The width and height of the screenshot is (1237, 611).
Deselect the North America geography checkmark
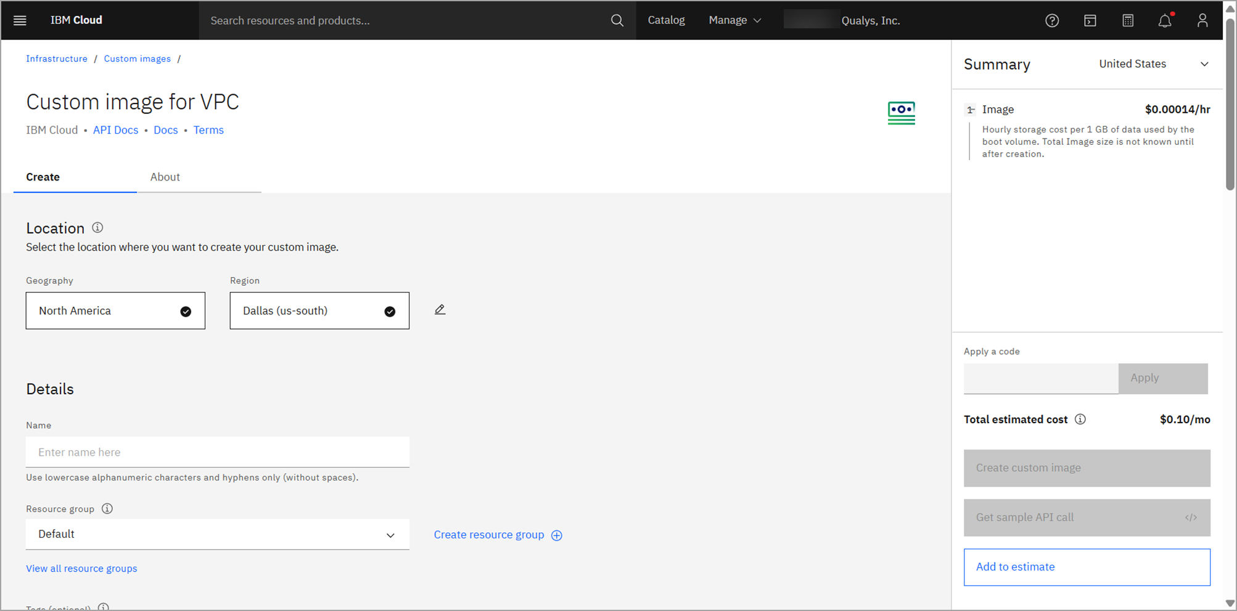pos(186,311)
